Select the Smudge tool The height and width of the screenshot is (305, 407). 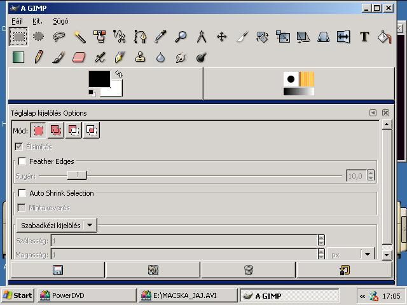[181, 57]
